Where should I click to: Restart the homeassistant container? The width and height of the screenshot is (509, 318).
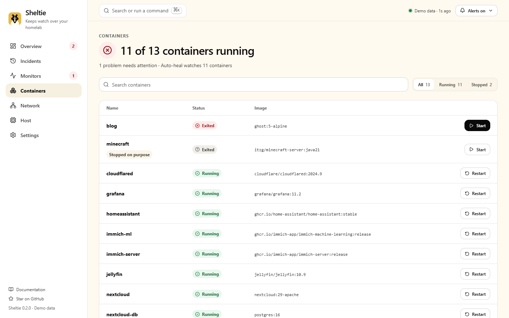tap(475, 213)
